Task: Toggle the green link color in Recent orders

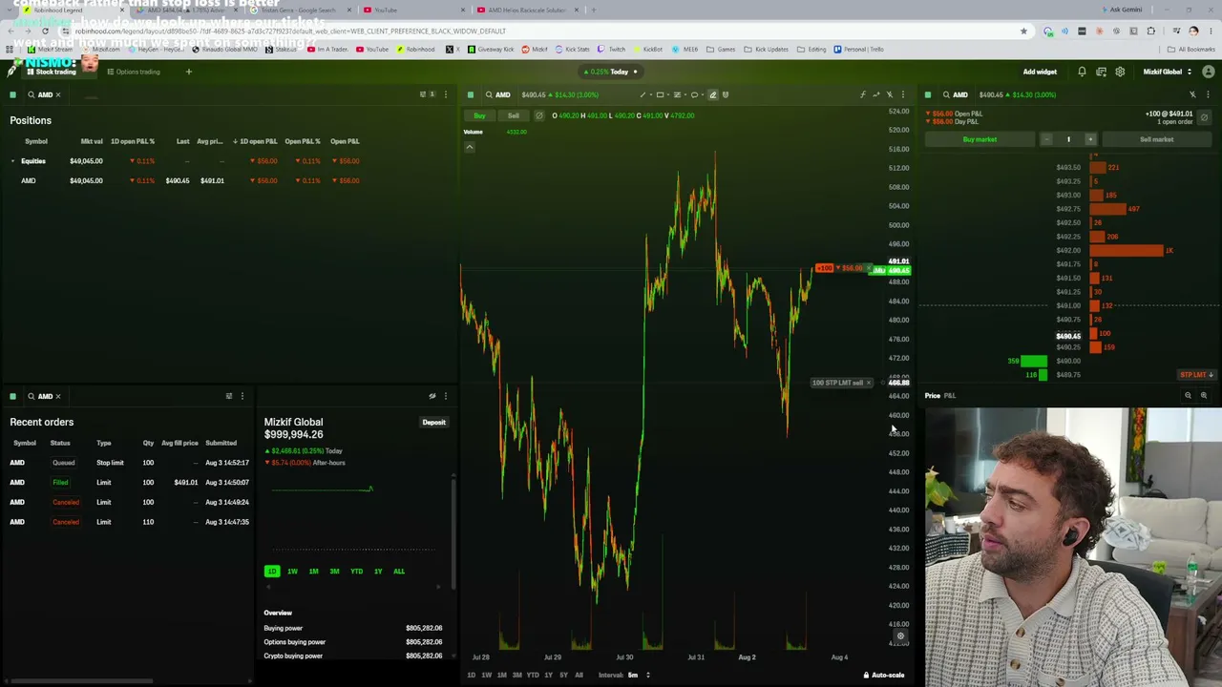Action: click(12, 396)
